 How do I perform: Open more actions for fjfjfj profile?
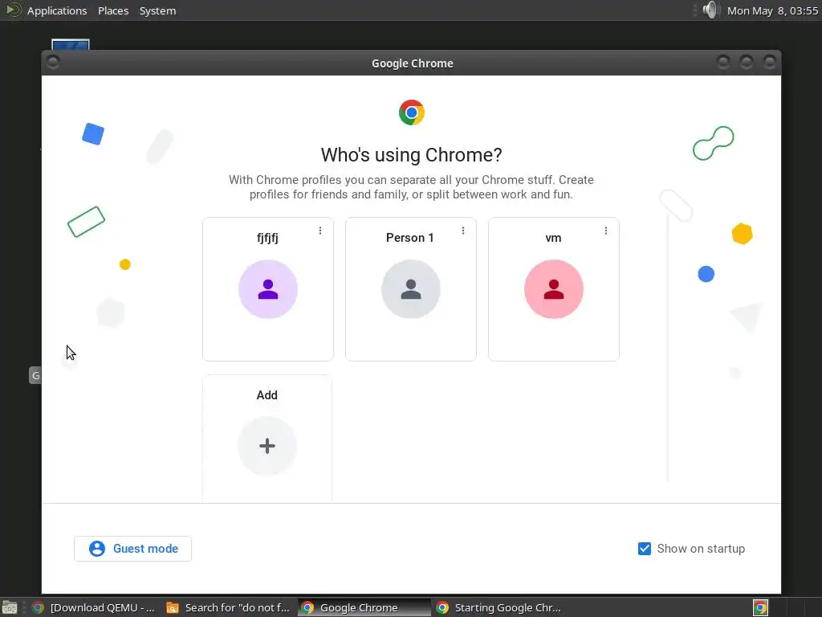pos(320,231)
